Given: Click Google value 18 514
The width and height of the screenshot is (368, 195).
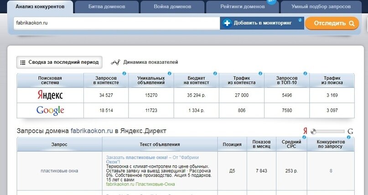Looking at the screenshot, I should tap(106, 110).
